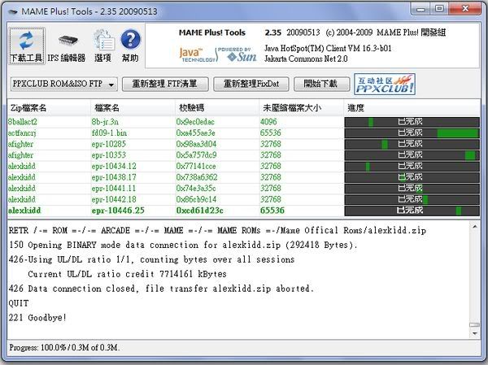Select file name epr-10434.12
The image size is (488, 365).
114,166
